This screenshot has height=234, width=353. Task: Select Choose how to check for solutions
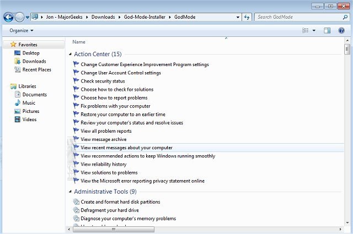[x=117, y=89]
